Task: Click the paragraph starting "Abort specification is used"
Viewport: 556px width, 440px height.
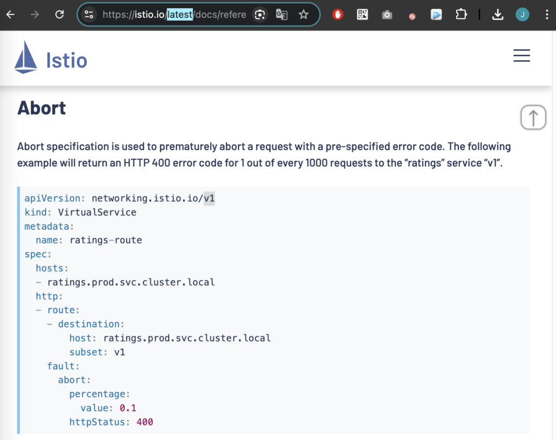Action: [264, 154]
